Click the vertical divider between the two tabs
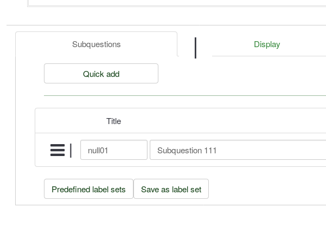This screenshot has height=240, width=326. [195, 48]
